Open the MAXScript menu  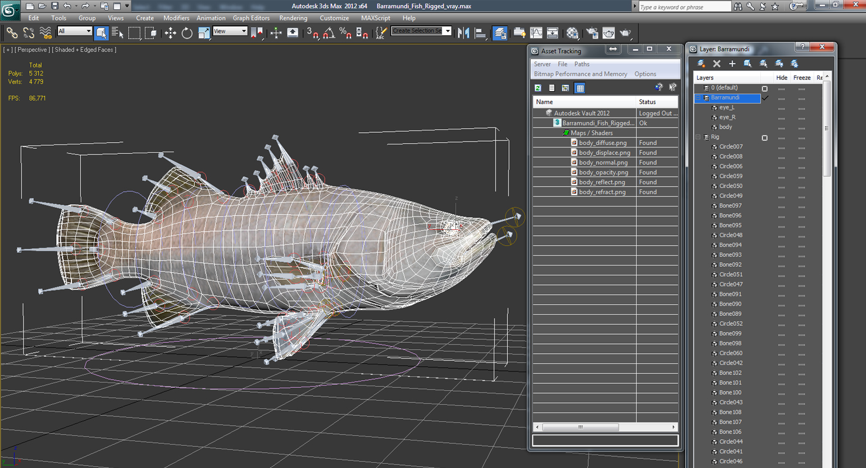(376, 18)
